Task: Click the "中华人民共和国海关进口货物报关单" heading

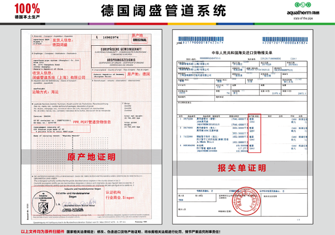Action: pyautogui.click(x=242, y=53)
